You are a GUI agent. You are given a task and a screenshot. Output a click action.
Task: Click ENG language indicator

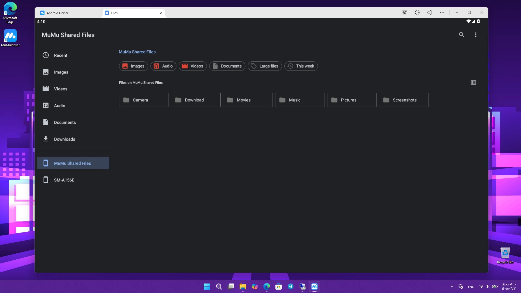[x=471, y=287]
